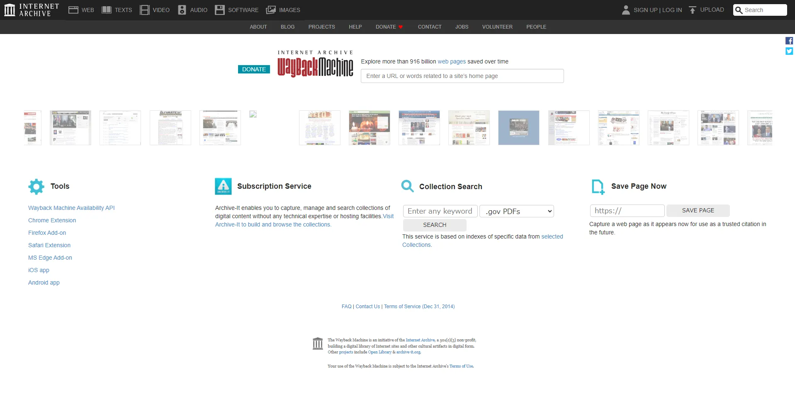
Task: Click the Save Page Now document icon
Action: 598,187
